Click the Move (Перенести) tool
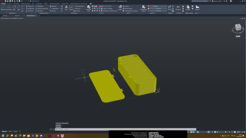This screenshot has height=138, width=246. pyautogui.click(x=30, y=6)
